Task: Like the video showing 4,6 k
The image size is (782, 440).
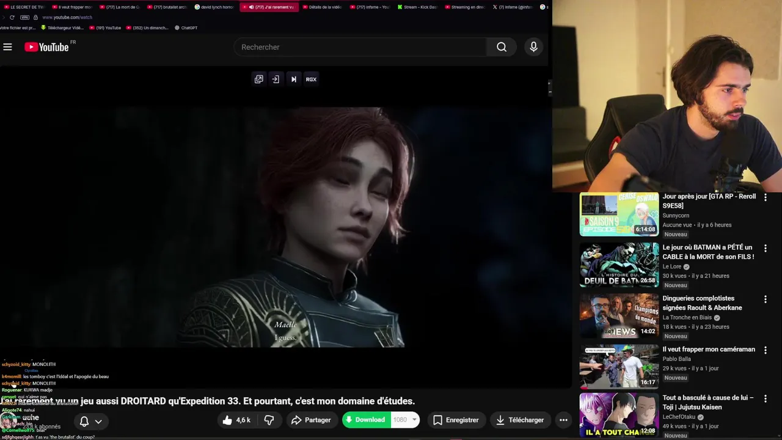Action: pos(237,420)
